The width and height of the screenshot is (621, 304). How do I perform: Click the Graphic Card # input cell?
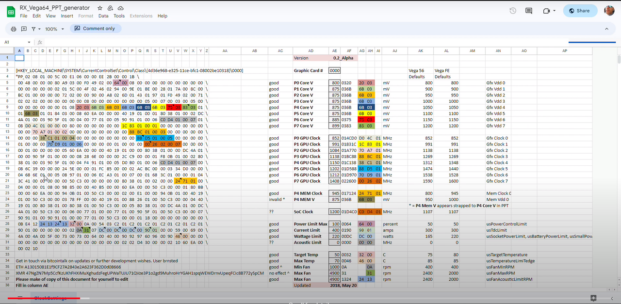(334, 70)
